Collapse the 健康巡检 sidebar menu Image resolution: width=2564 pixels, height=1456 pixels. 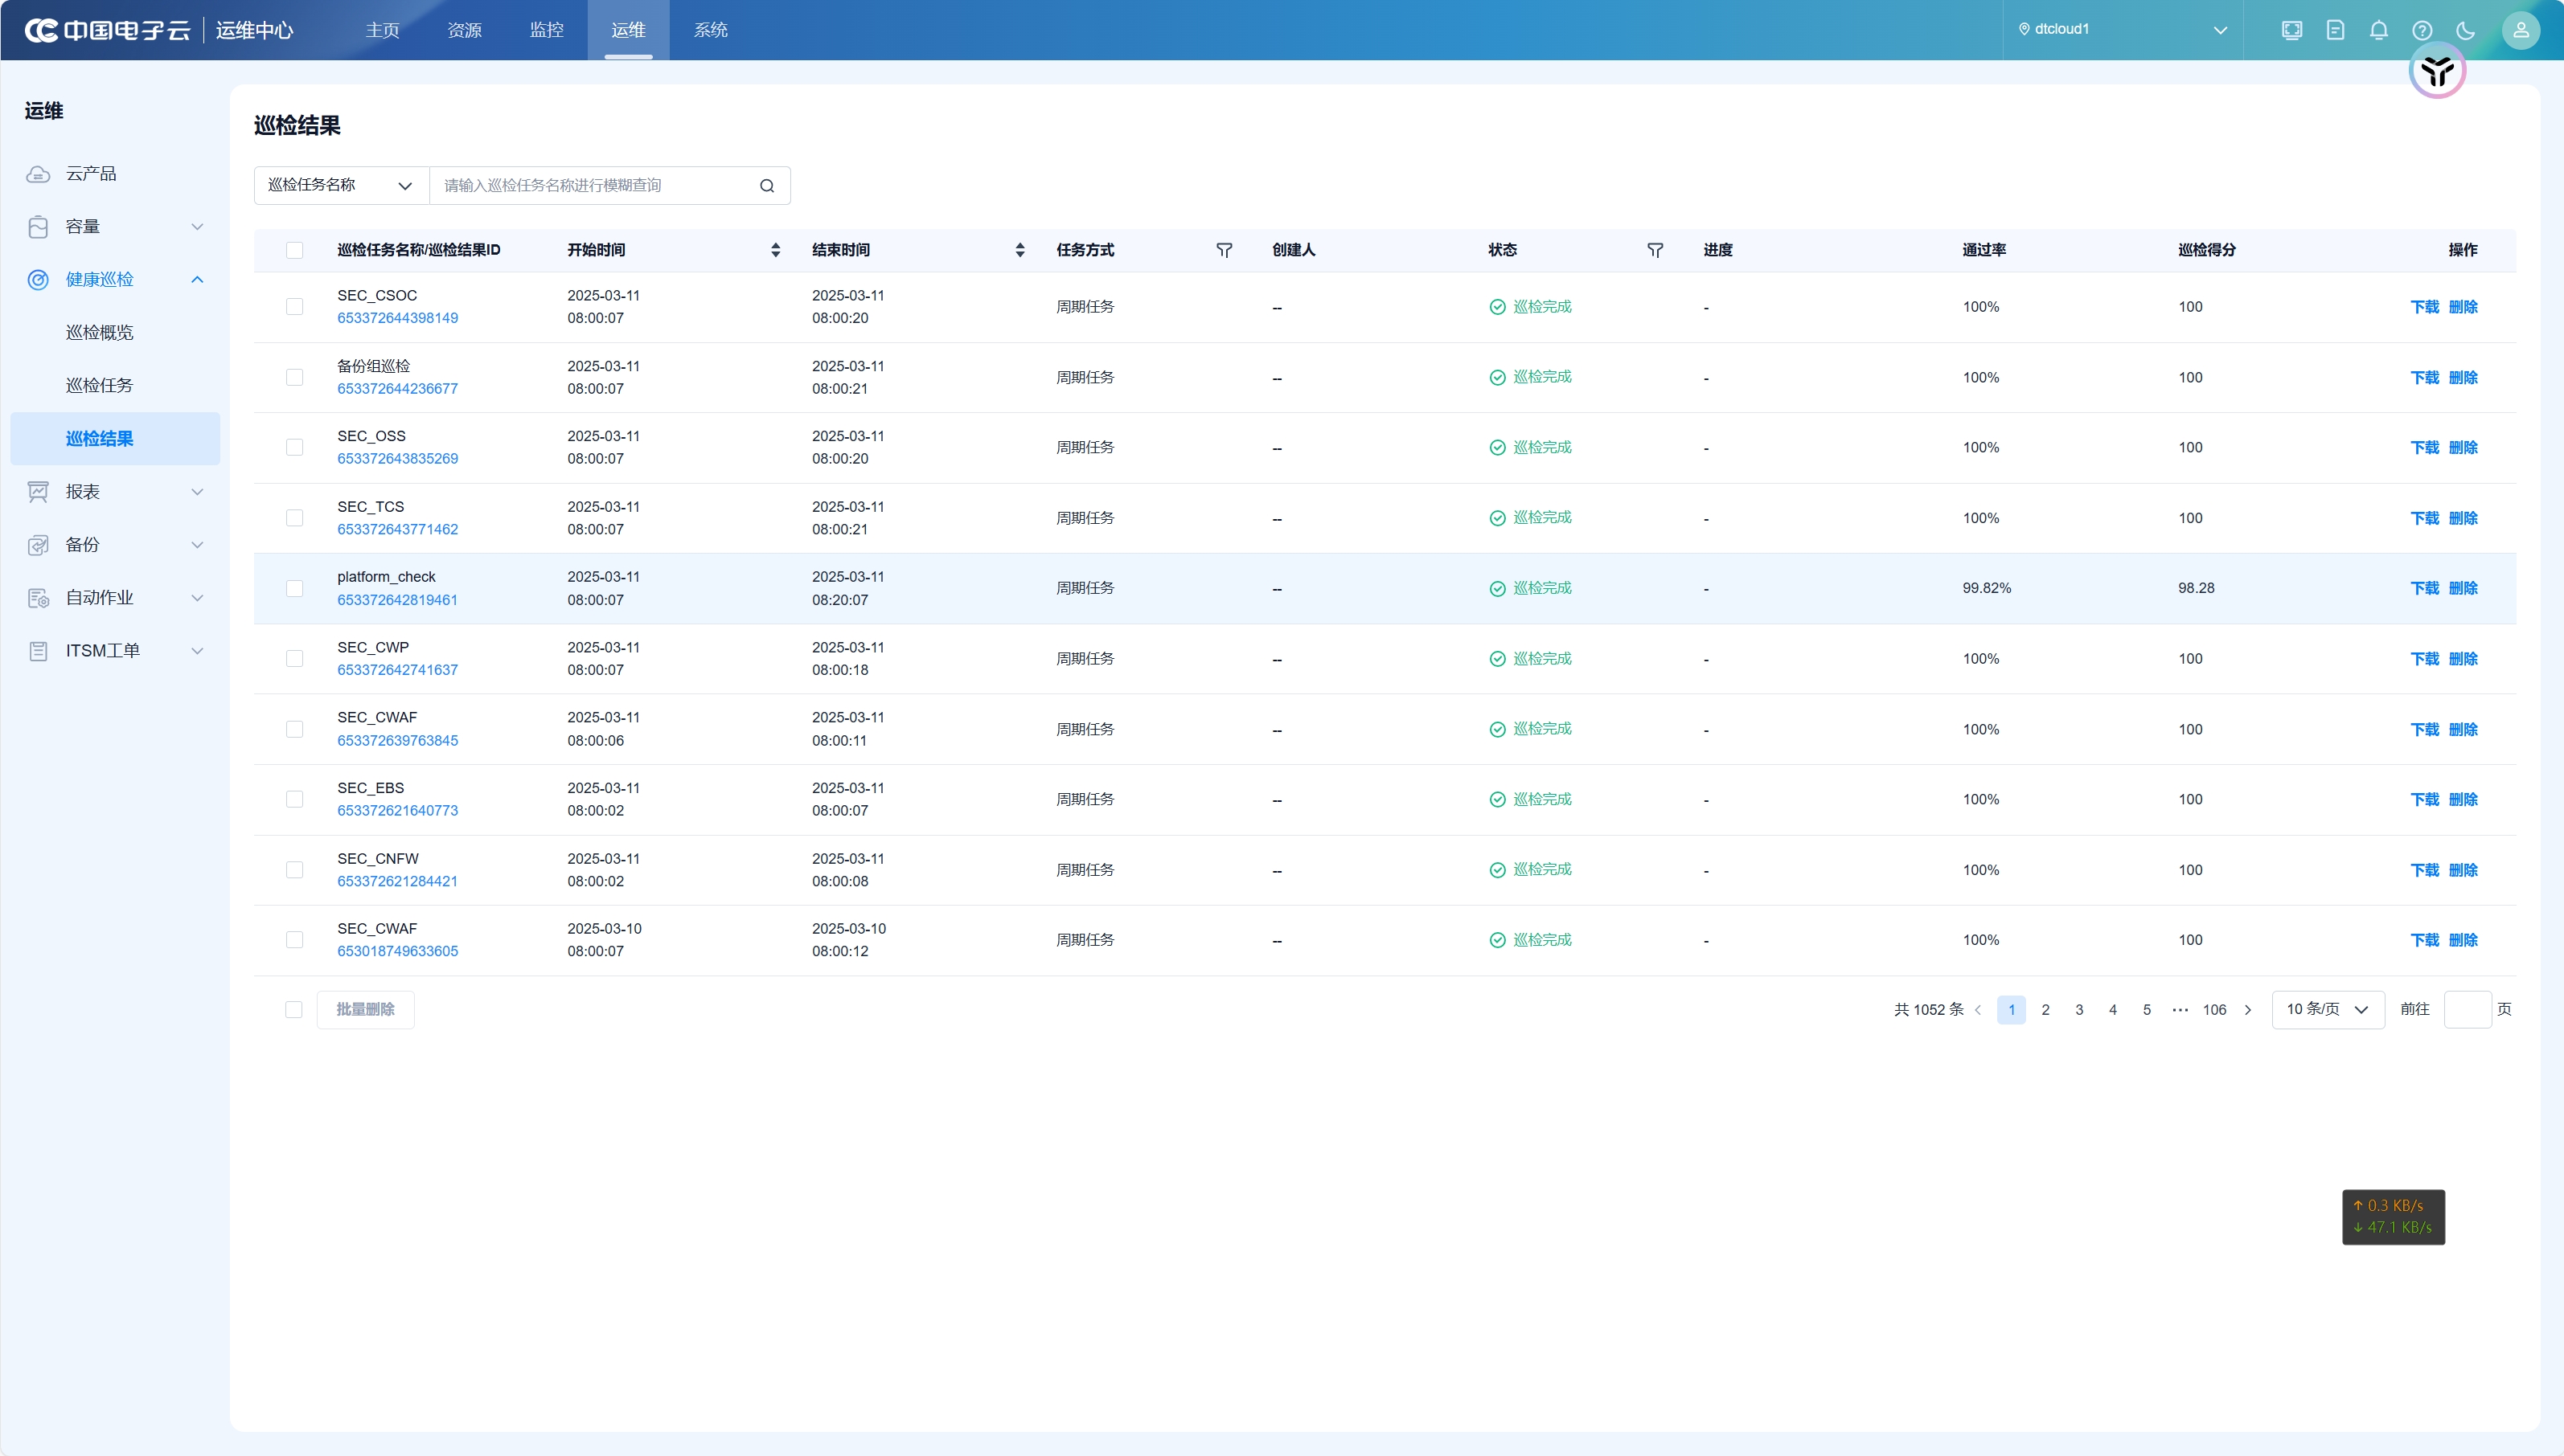pyautogui.click(x=197, y=280)
